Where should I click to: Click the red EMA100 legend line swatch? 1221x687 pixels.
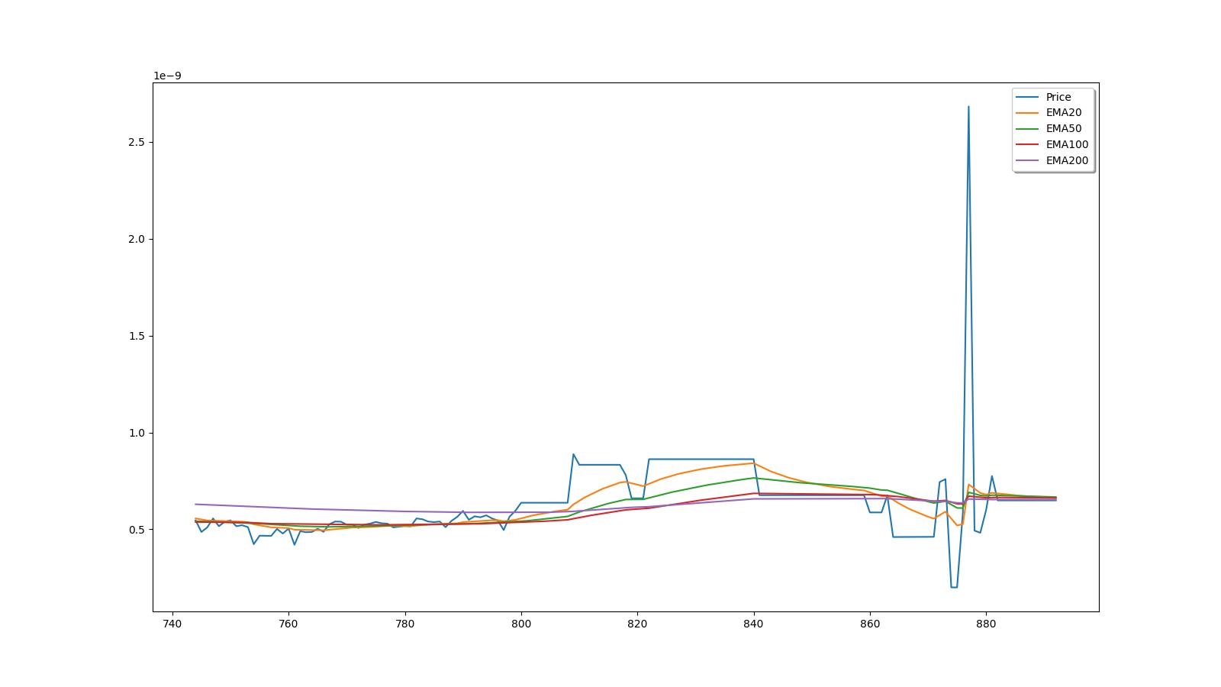(x=1028, y=145)
